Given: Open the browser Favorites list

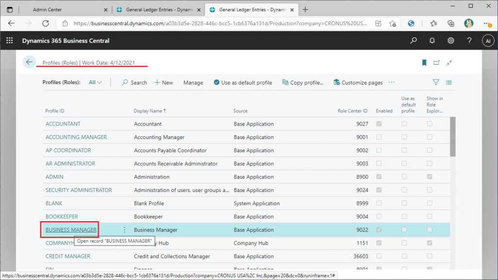Looking at the screenshot, I should 433,23.
